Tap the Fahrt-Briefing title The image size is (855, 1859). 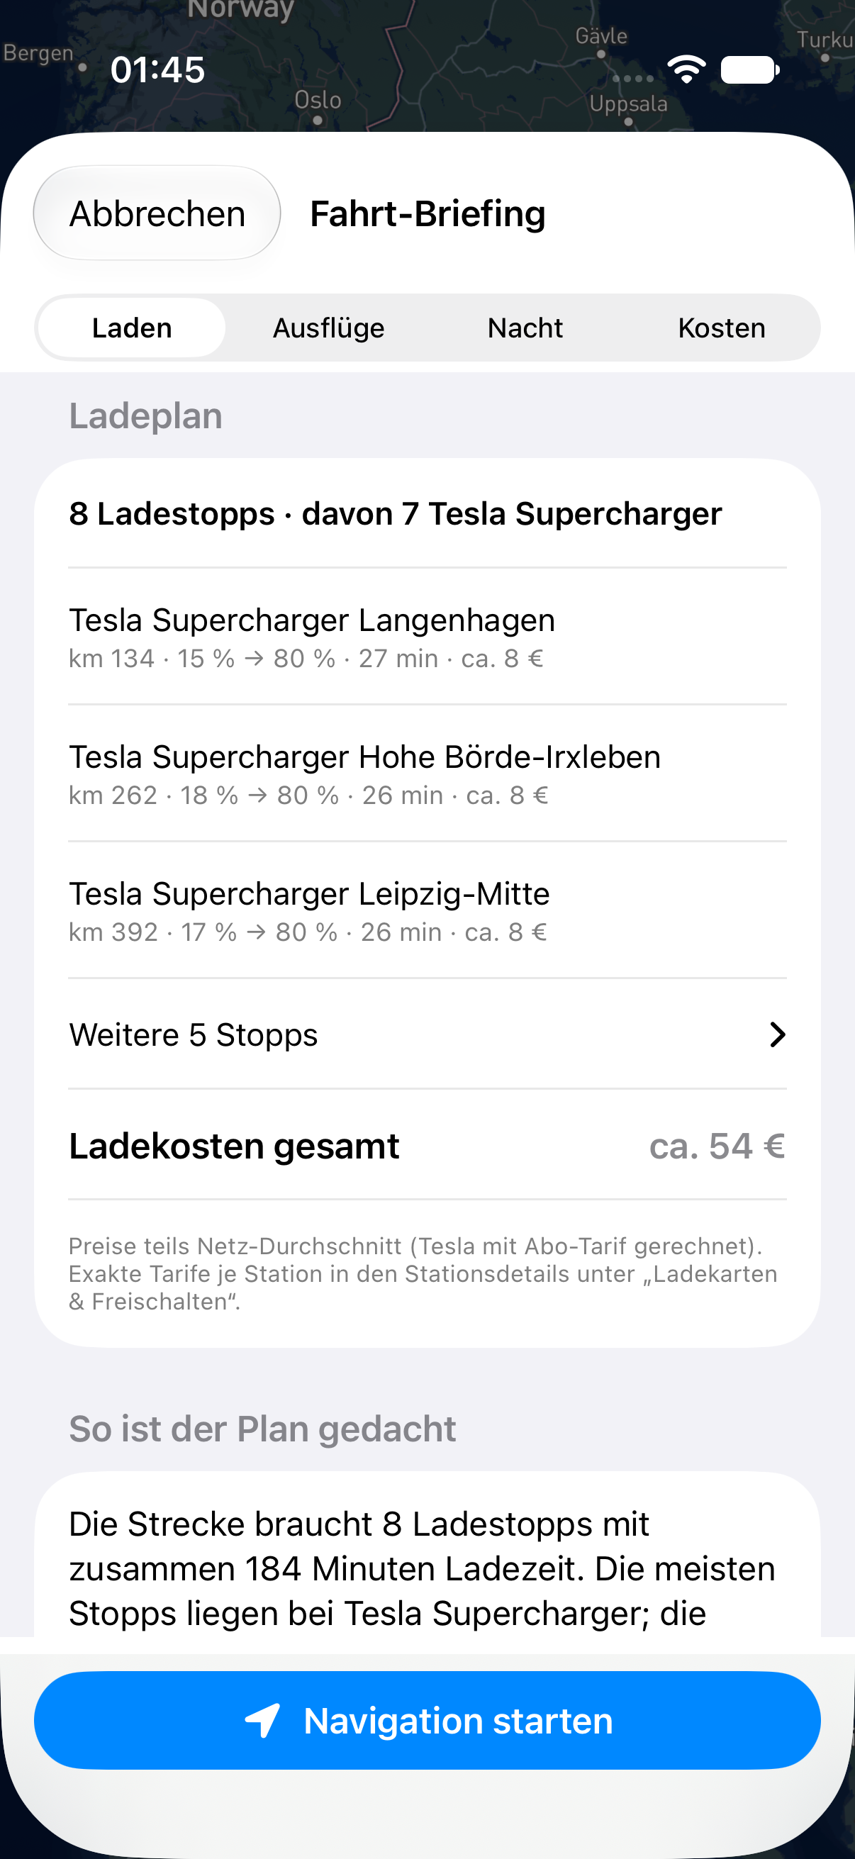pyautogui.click(x=427, y=213)
